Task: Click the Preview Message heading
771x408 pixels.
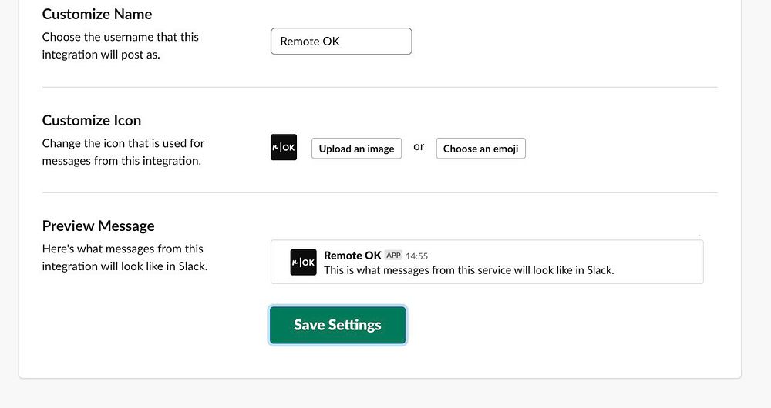Action: (x=98, y=226)
